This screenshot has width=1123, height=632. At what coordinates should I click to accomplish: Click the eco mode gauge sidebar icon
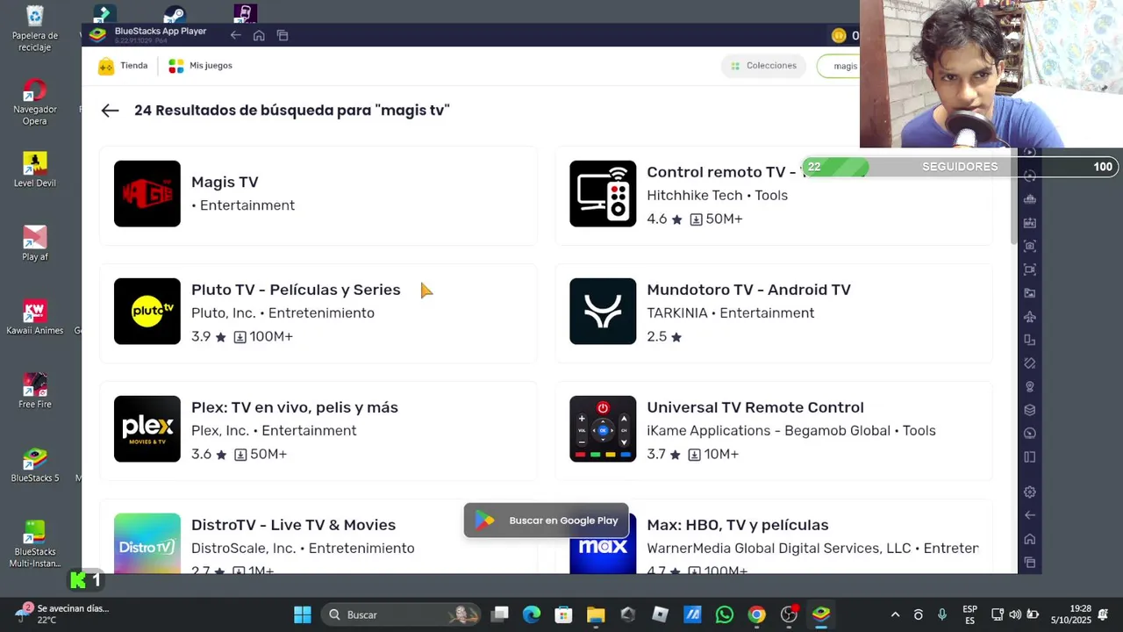pos(1030,434)
